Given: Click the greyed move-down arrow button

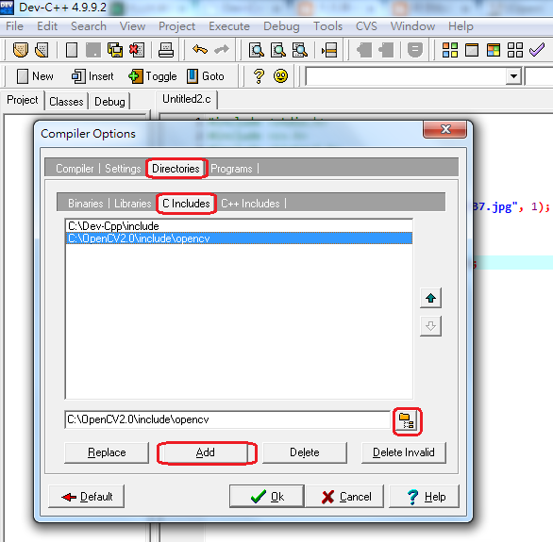Looking at the screenshot, I should pos(430,326).
